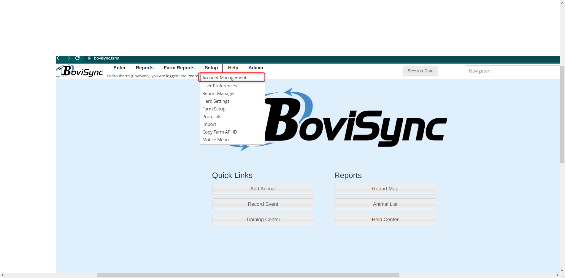
Task: Collapse the Setup menu
Action: [x=211, y=68]
